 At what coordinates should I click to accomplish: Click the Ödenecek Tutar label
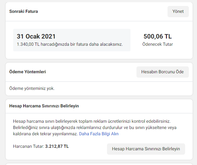[157, 44]
